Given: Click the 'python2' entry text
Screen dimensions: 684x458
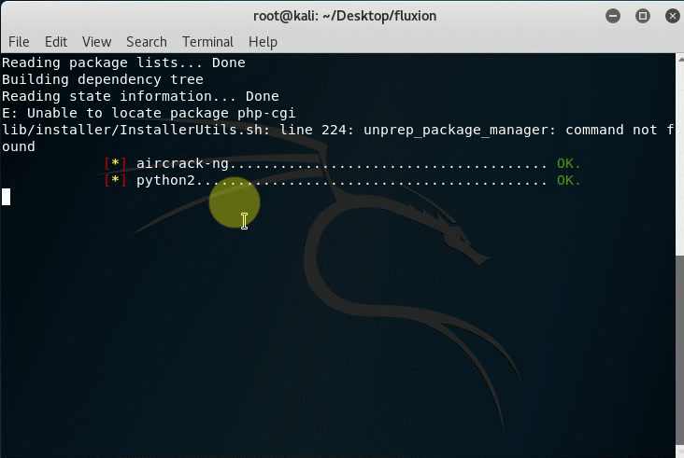Looking at the screenshot, I should (x=165, y=180).
